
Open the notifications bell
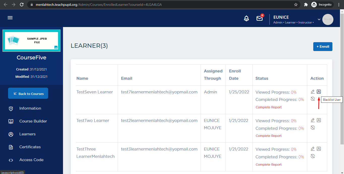[x=246, y=18]
